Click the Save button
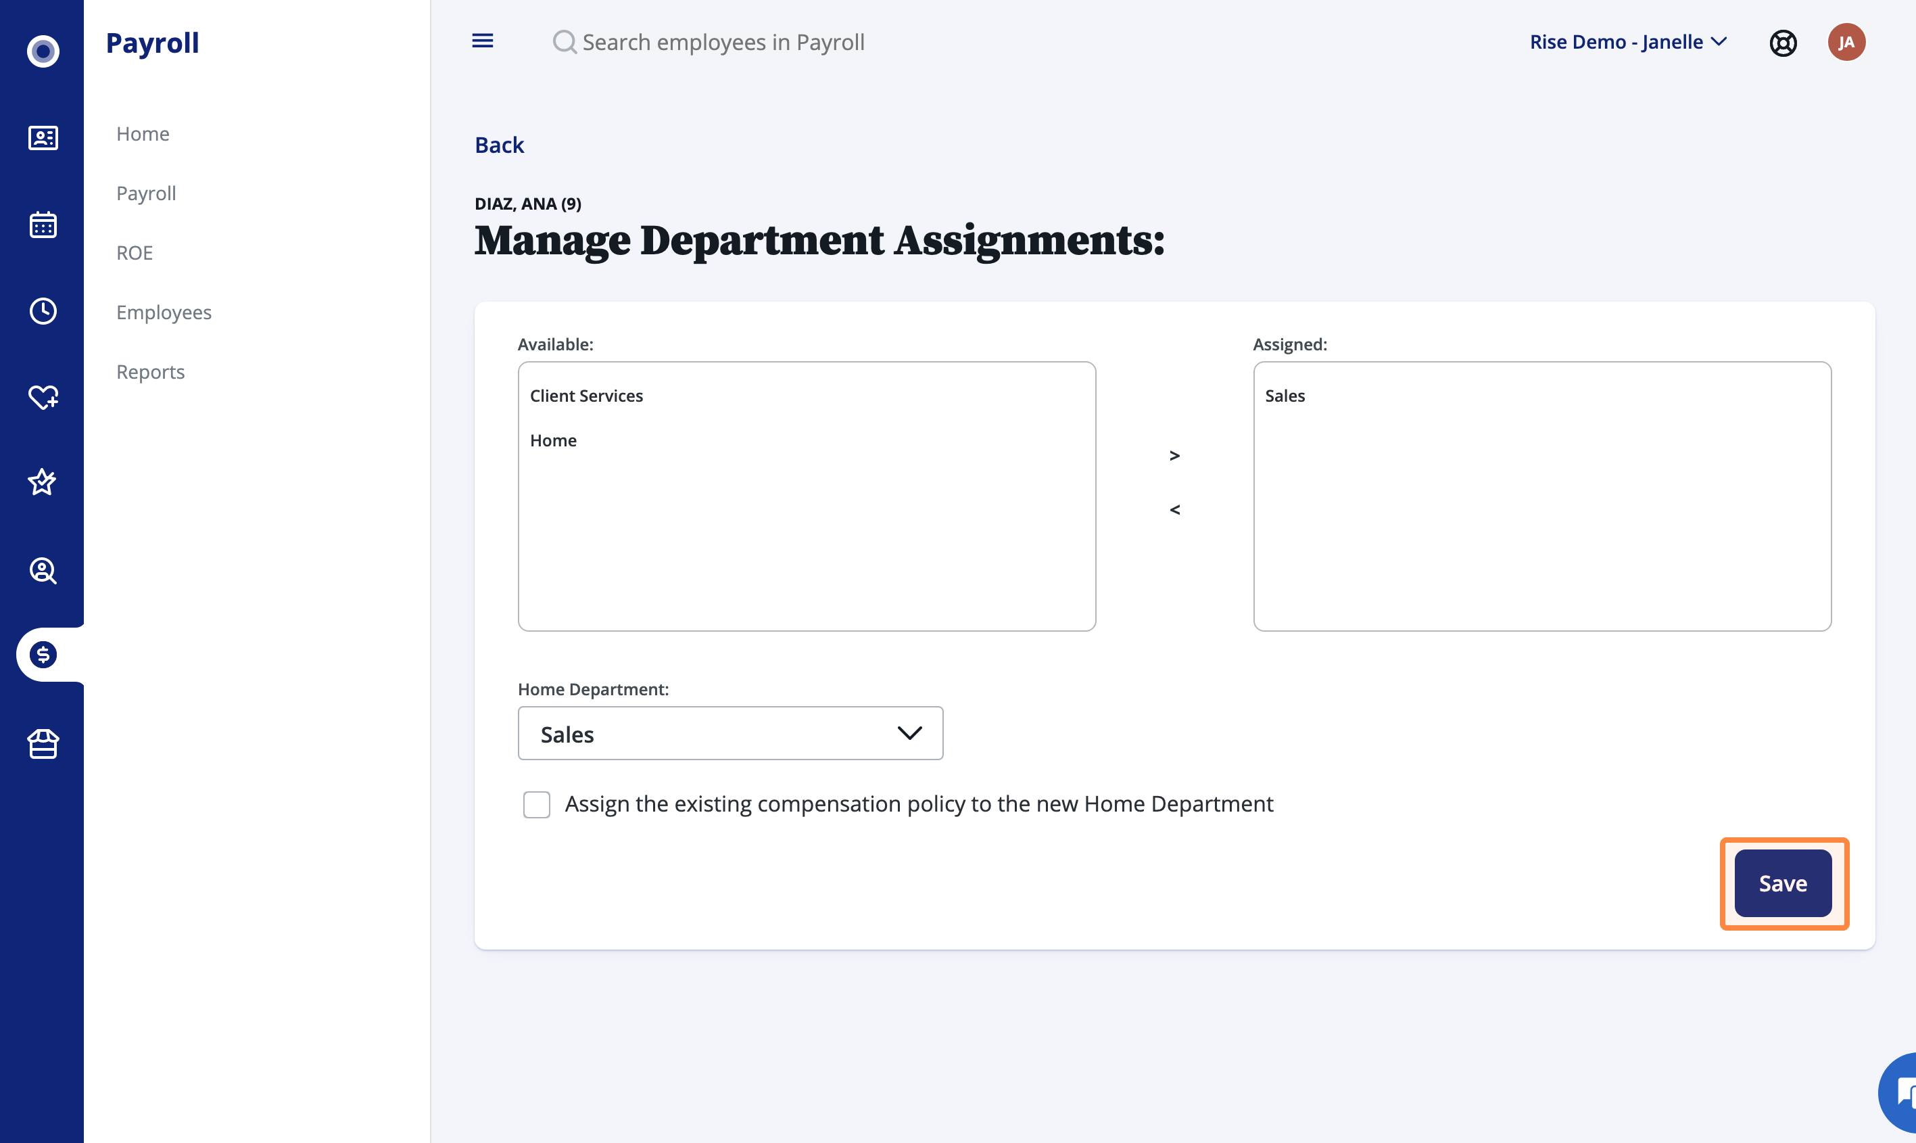Image resolution: width=1916 pixels, height=1143 pixels. (x=1783, y=883)
